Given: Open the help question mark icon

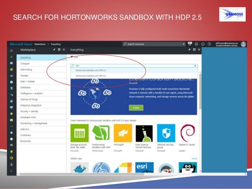Looking at the screenshot, I should click(x=209, y=44).
